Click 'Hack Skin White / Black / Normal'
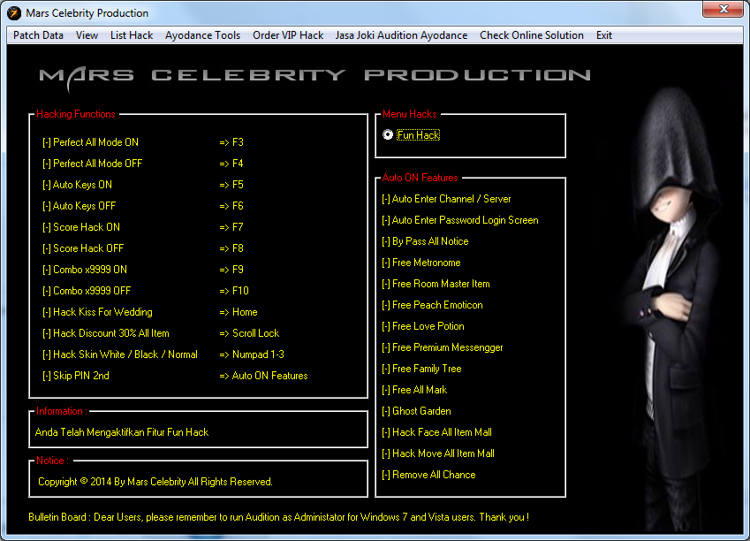The image size is (750, 541). click(x=119, y=354)
